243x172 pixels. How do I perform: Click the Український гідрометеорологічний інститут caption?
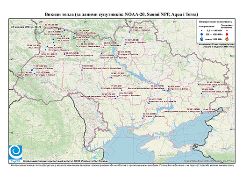click(65, 161)
